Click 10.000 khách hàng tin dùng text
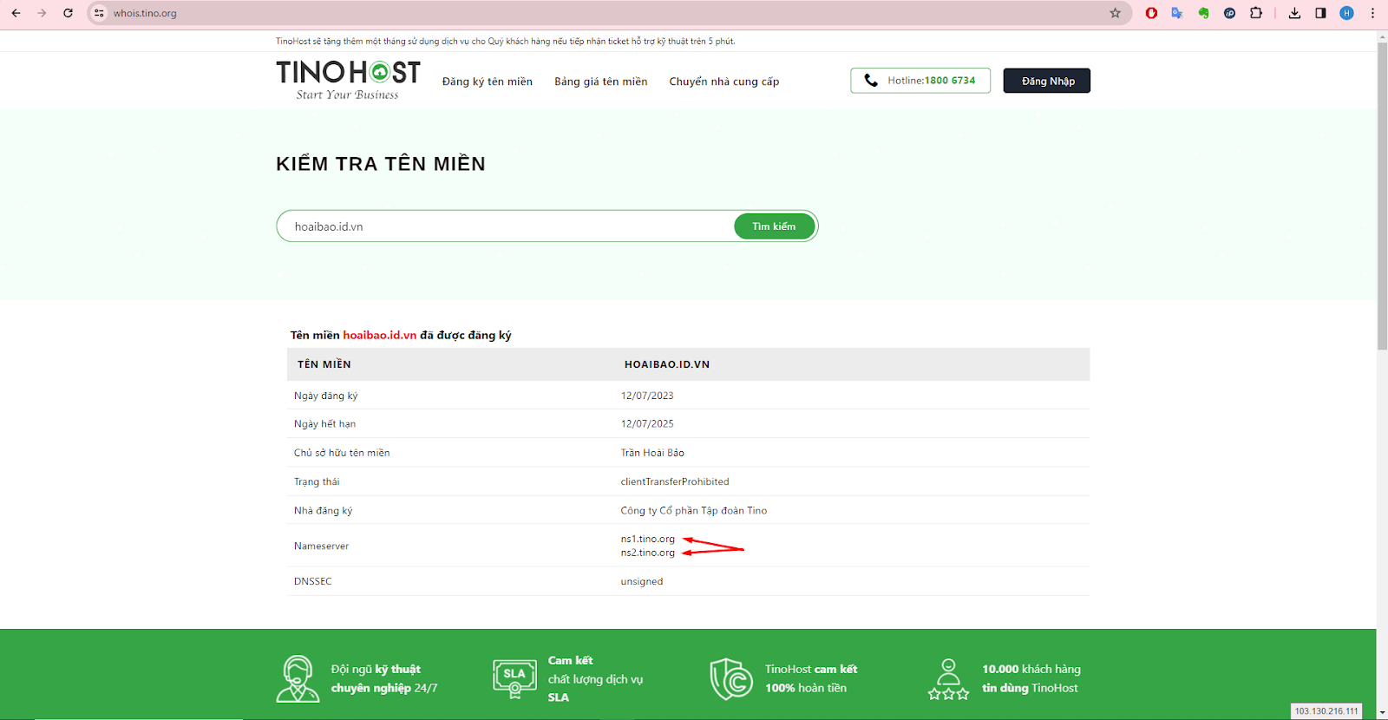 1031,678
